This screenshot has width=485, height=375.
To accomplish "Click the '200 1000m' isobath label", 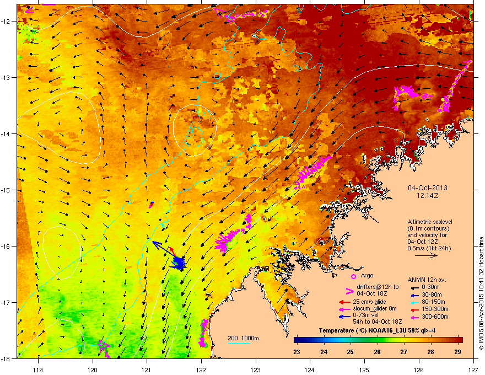I will [x=244, y=338].
